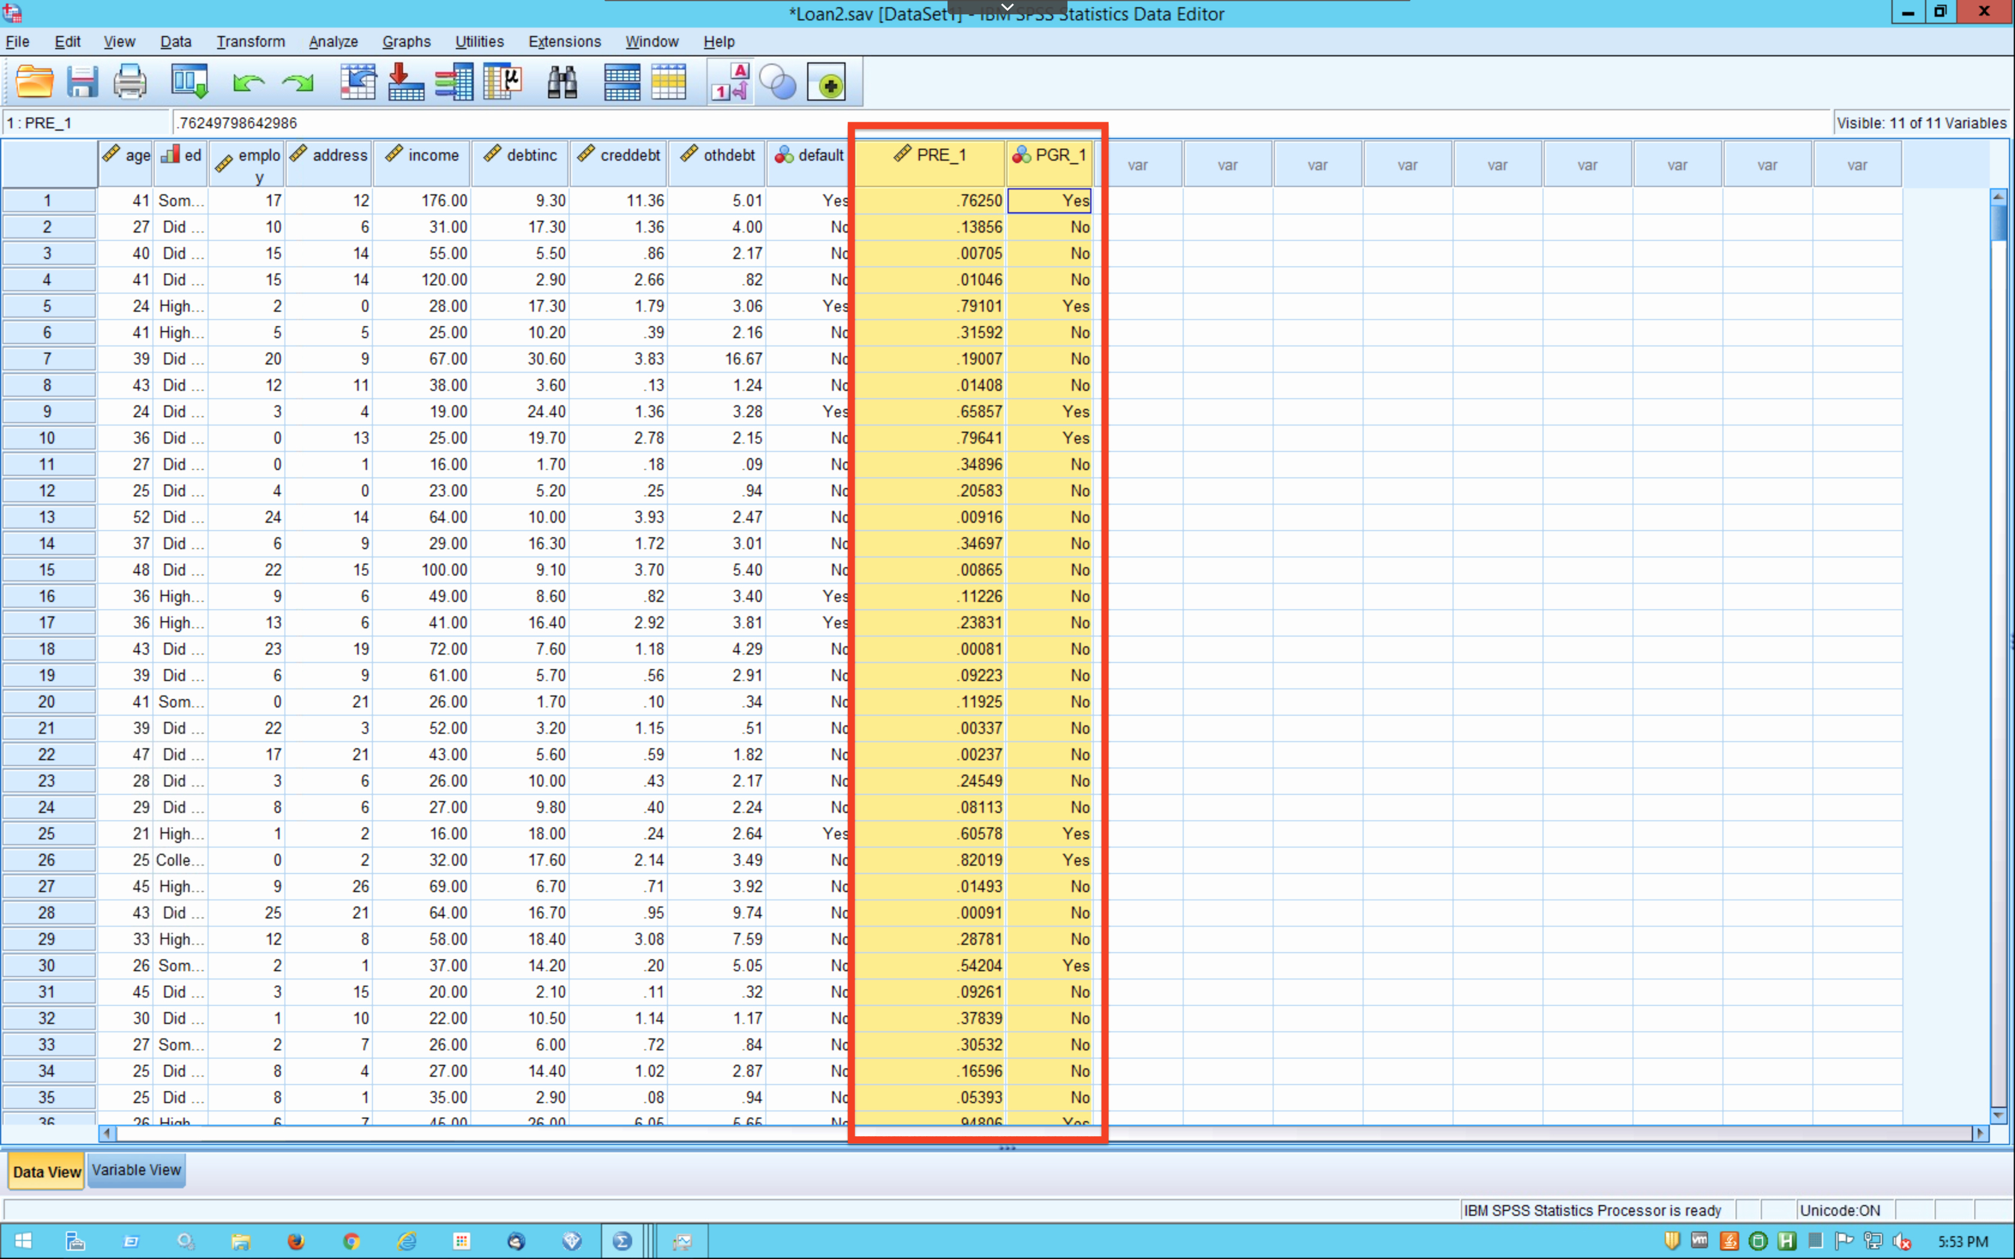Click the green Redo arrow

pos(297,83)
